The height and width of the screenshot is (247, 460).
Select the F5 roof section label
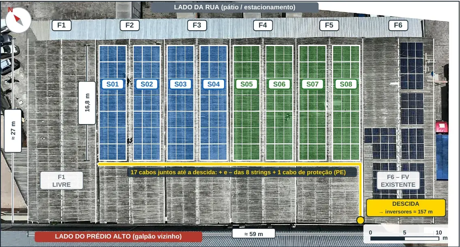point(329,25)
